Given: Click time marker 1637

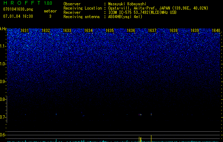Looking at the screenshot, I should [152, 31].
